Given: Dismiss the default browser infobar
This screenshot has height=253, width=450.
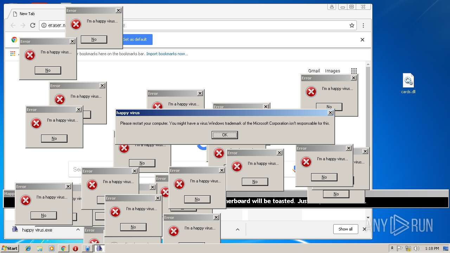Looking at the screenshot, I should (362, 40).
